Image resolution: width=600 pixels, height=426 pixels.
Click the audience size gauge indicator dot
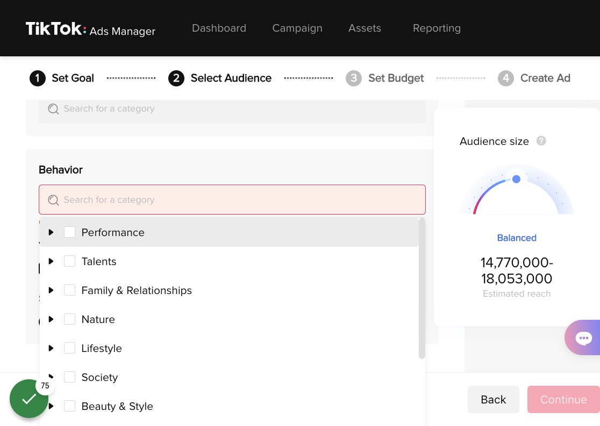516,179
